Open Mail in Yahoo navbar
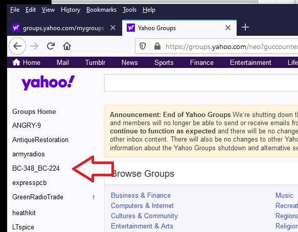 pos(63,62)
